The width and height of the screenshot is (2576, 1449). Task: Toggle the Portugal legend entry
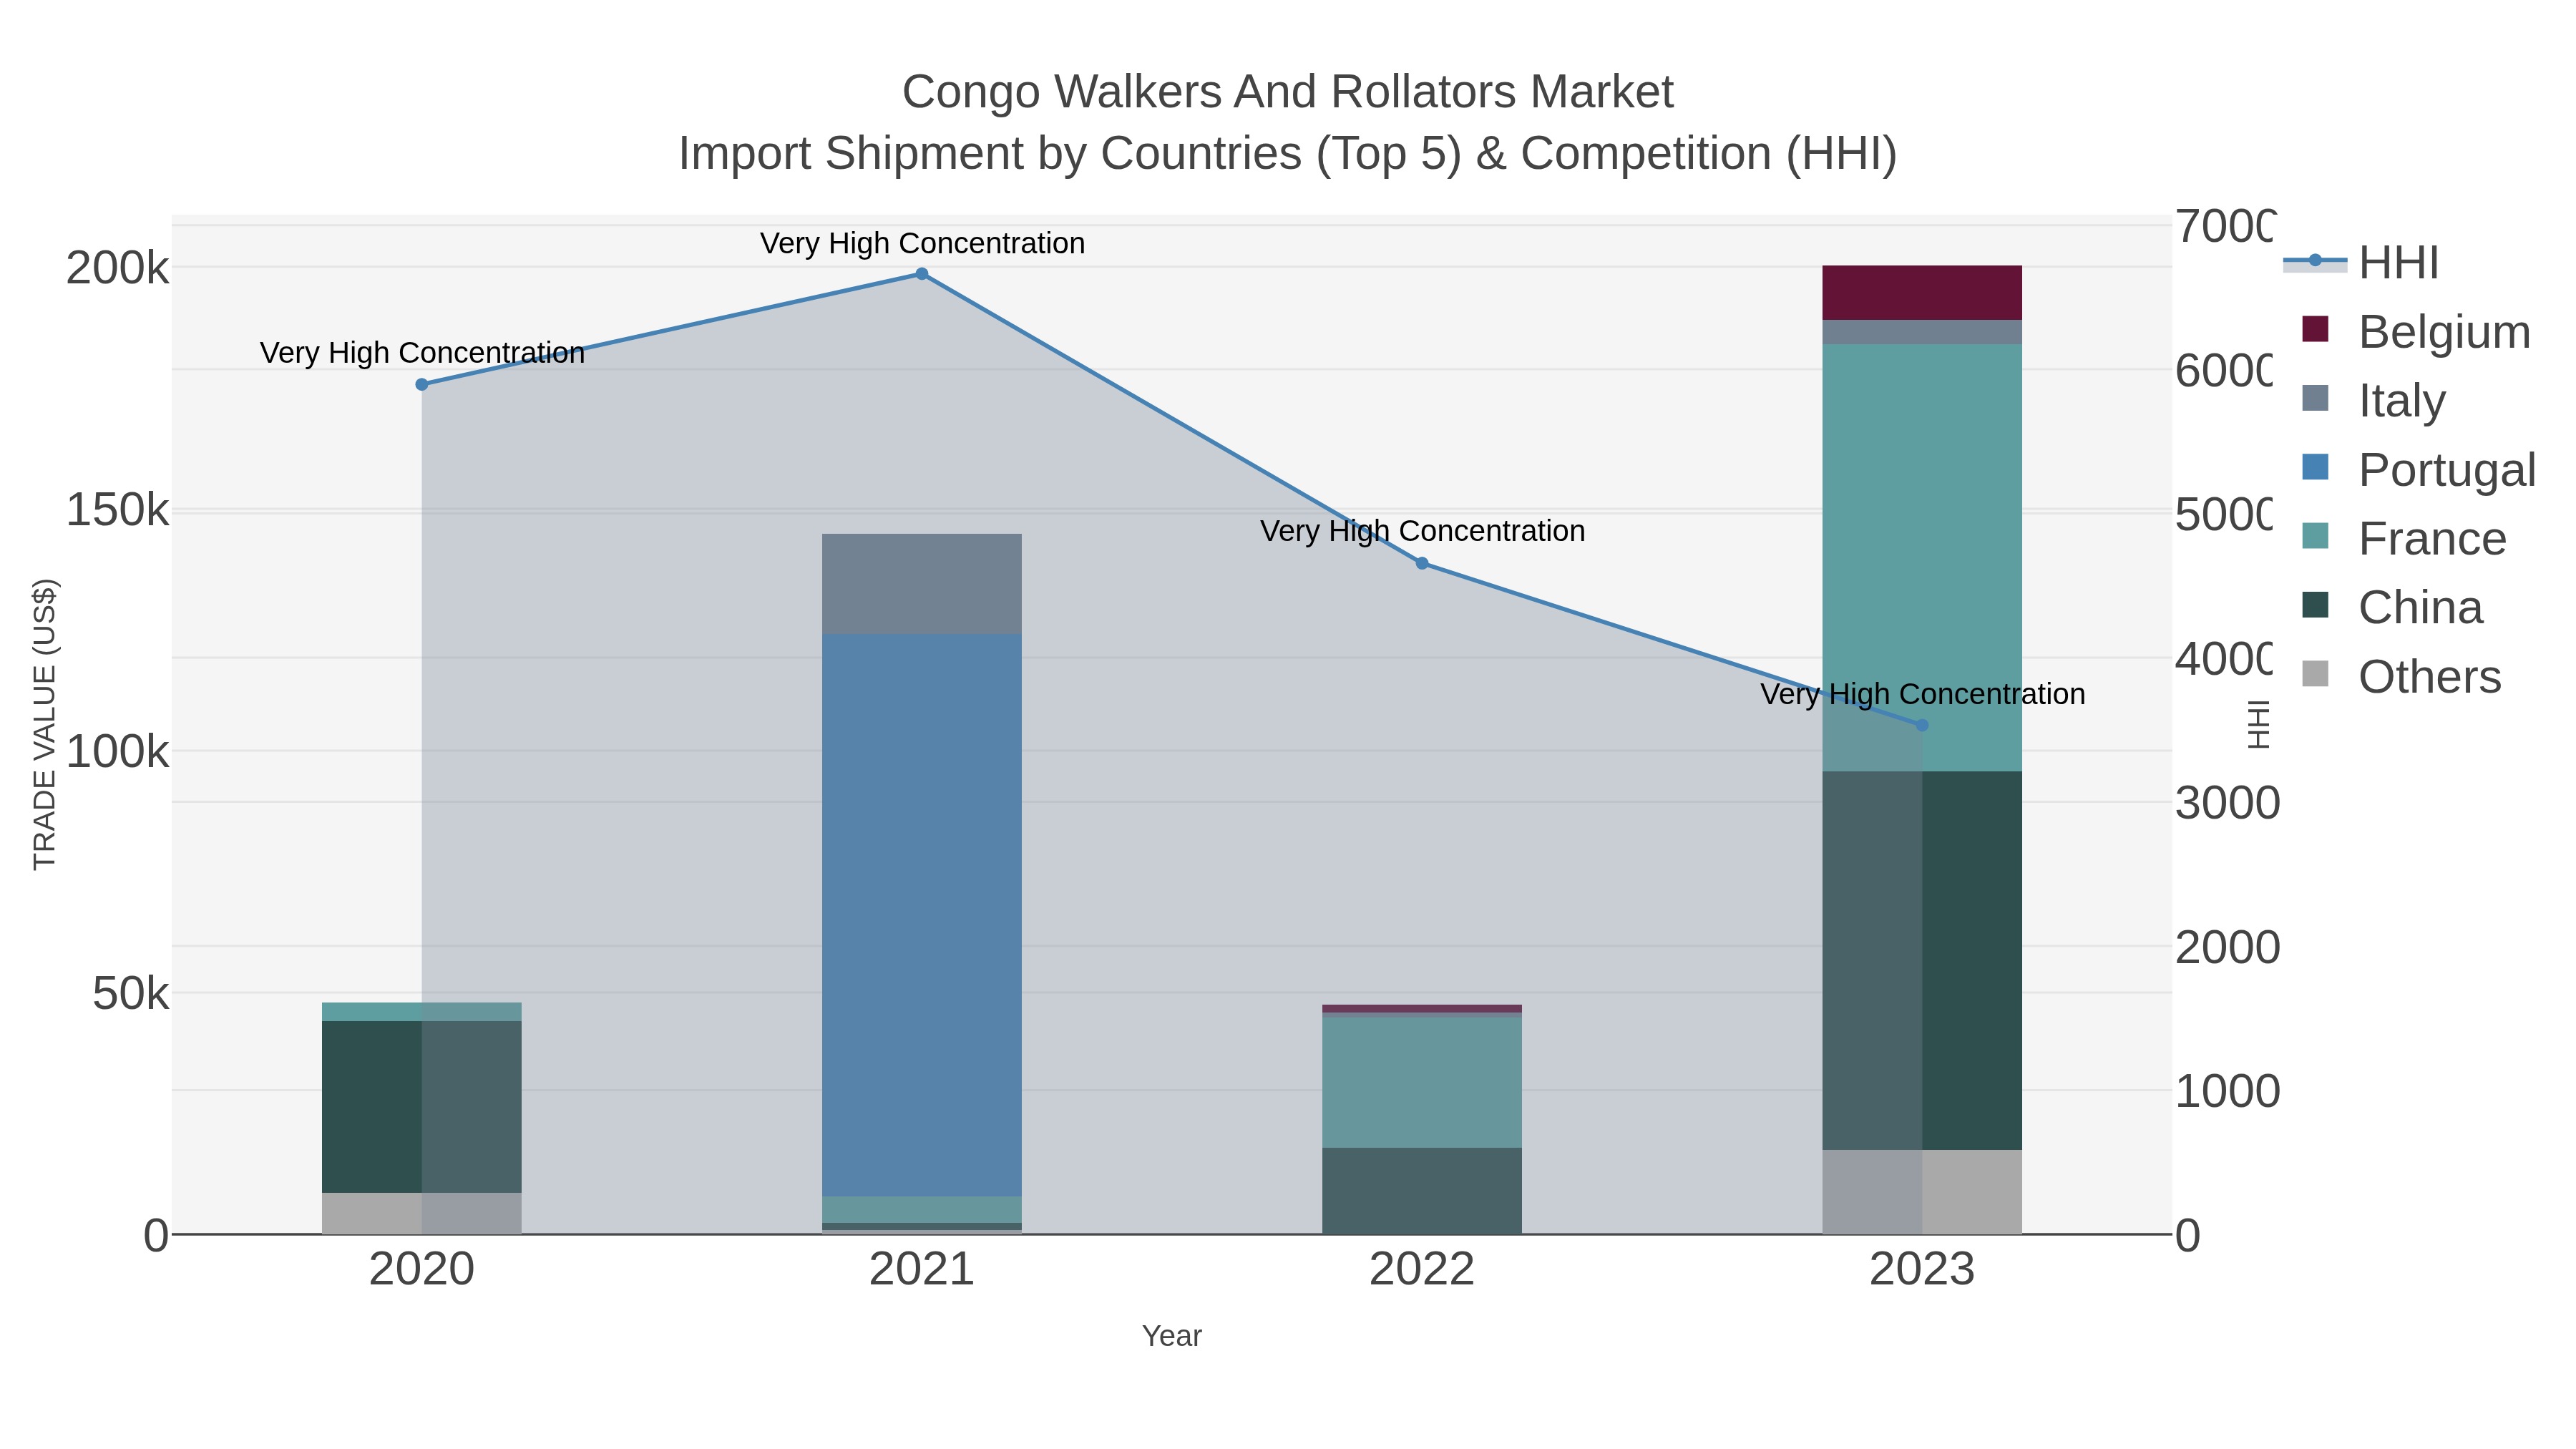coord(2419,469)
